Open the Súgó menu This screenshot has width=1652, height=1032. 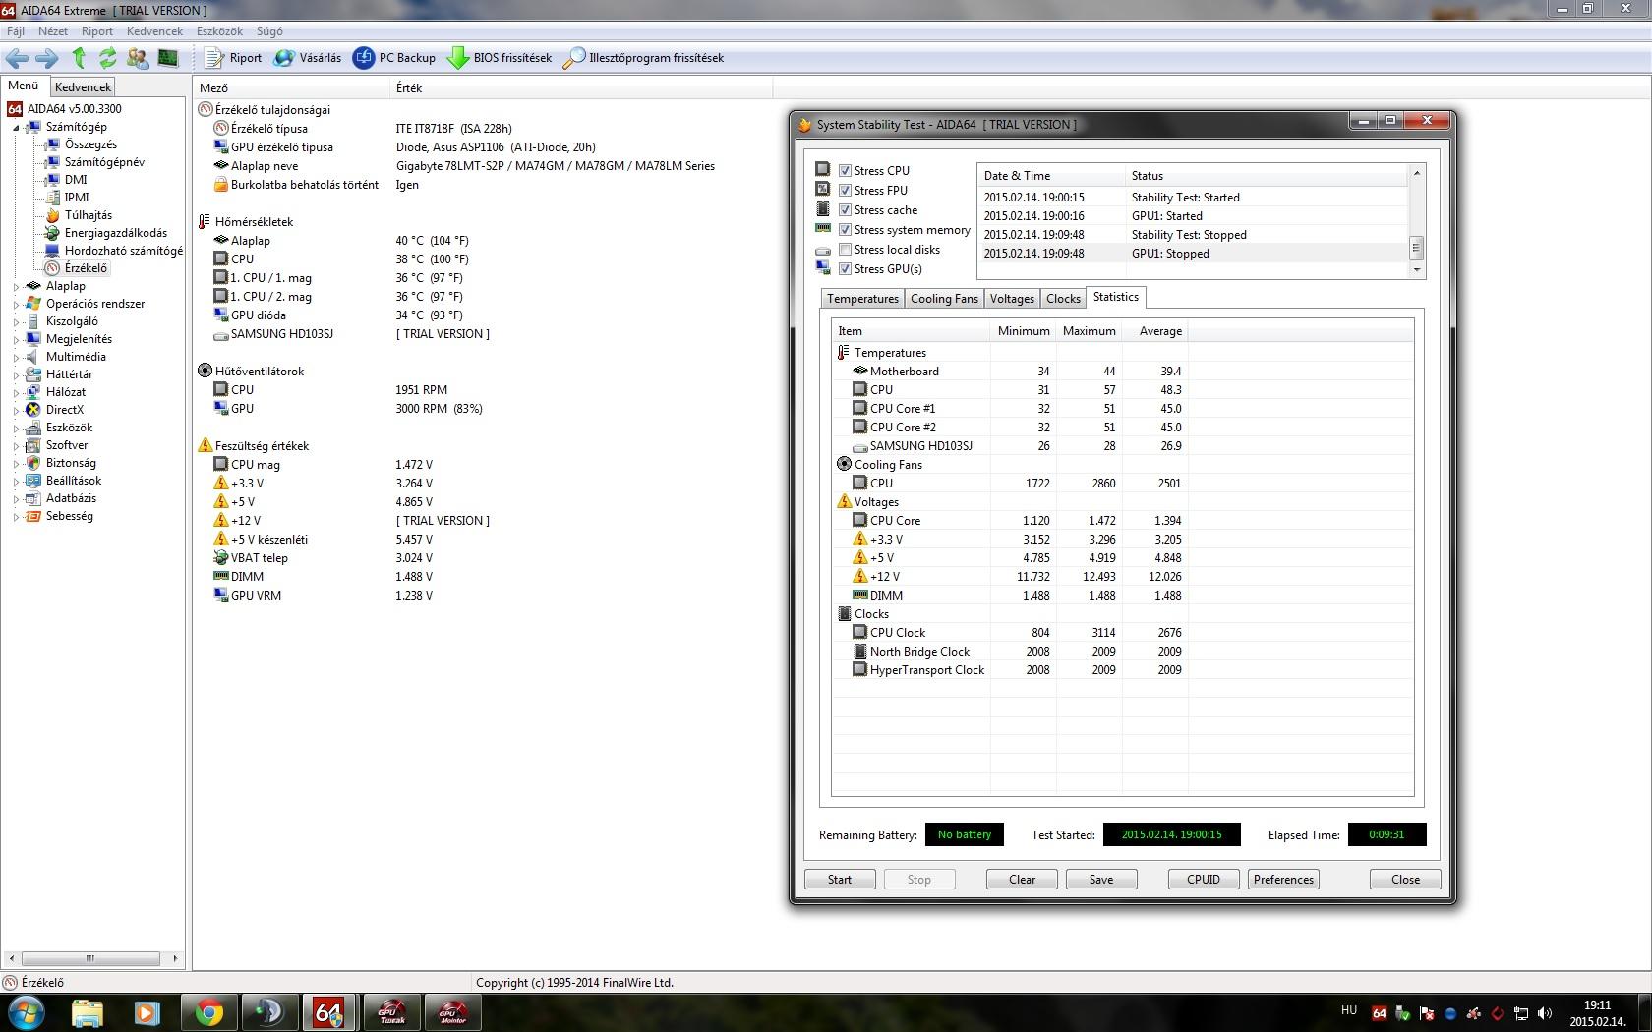[x=269, y=31]
